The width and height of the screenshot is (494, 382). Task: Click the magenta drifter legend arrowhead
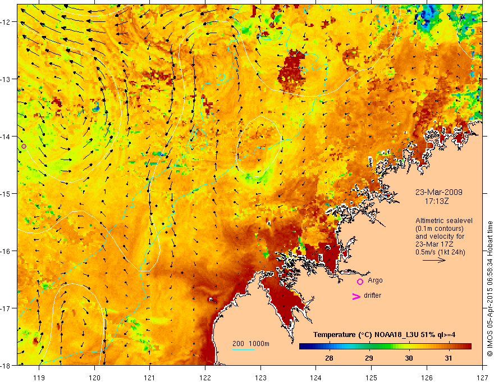(356, 296)
